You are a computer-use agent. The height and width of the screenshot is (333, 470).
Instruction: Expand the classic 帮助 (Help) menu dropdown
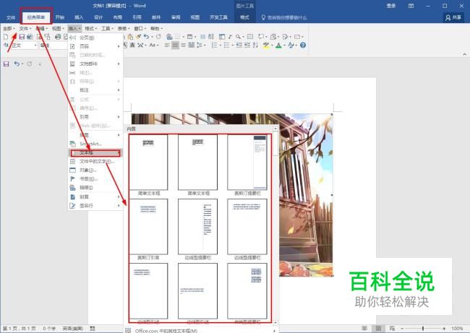[x=156, y=28]
